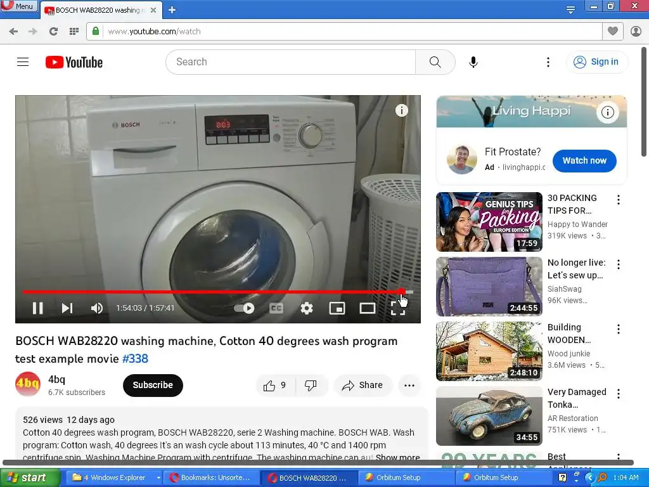
Task: Open the 30 Packing Tips video thumbnail
Action: (489, 222)
